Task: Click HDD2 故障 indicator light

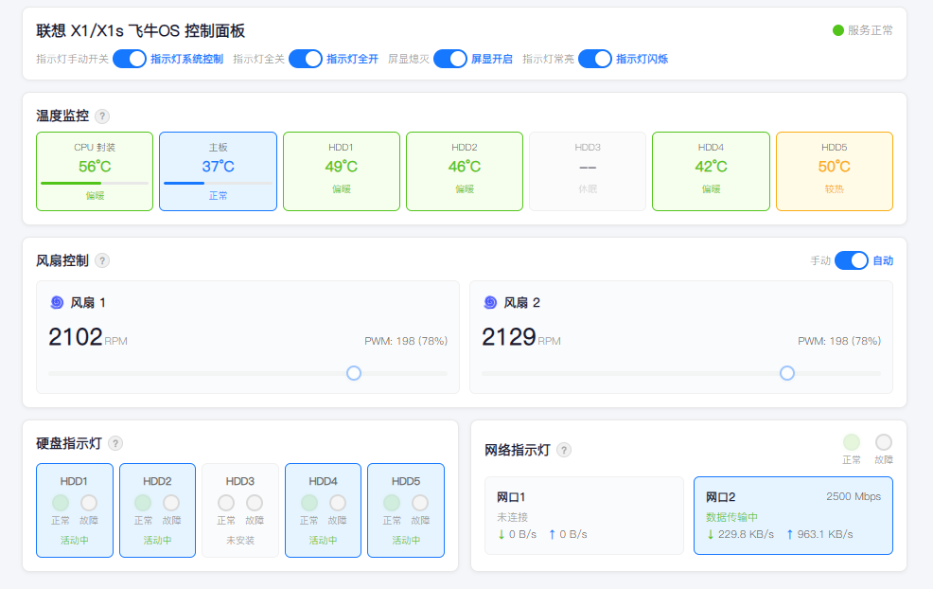Action: 171,503
